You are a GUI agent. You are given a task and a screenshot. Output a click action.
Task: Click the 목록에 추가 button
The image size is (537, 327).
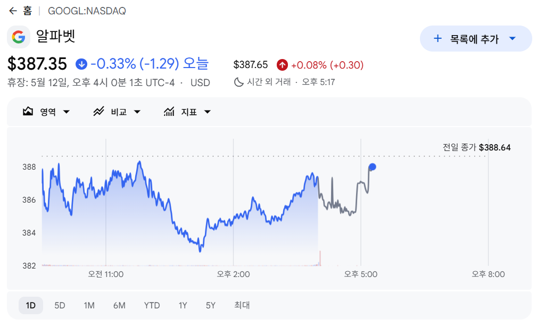click(476, 39)
